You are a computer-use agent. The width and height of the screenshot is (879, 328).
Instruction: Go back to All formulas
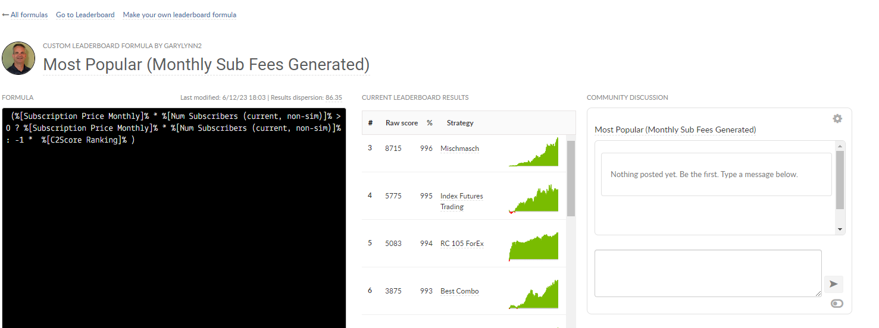(x=25, y=15)
